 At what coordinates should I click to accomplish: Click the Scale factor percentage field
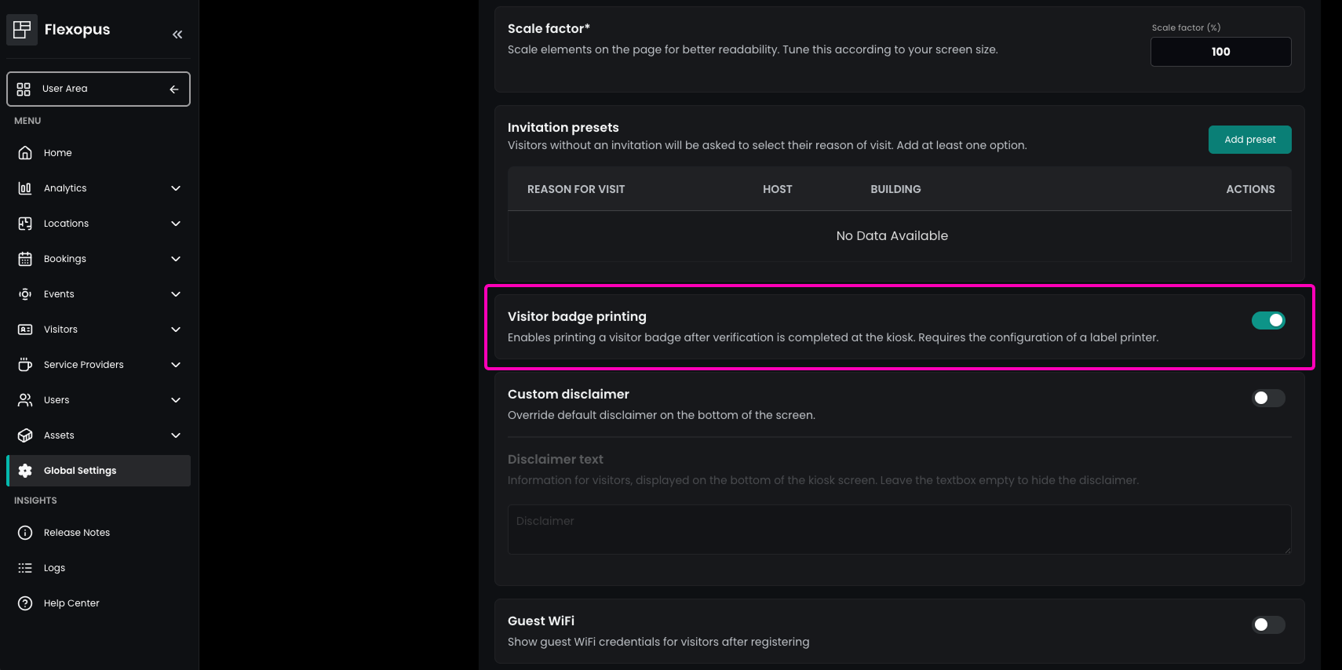1220,52
